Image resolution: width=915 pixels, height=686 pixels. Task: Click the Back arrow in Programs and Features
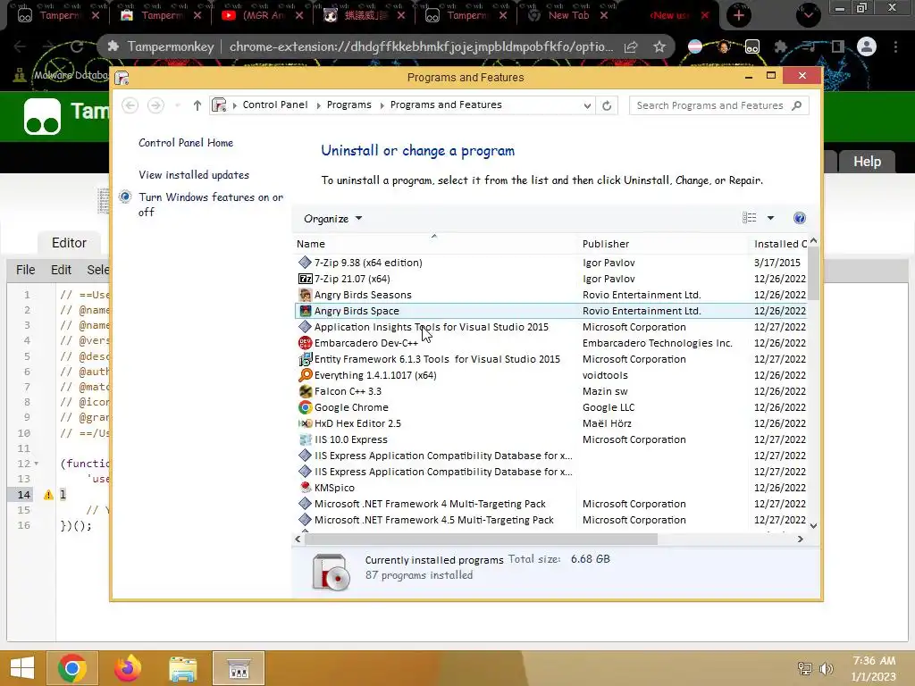tap(130, 105)
